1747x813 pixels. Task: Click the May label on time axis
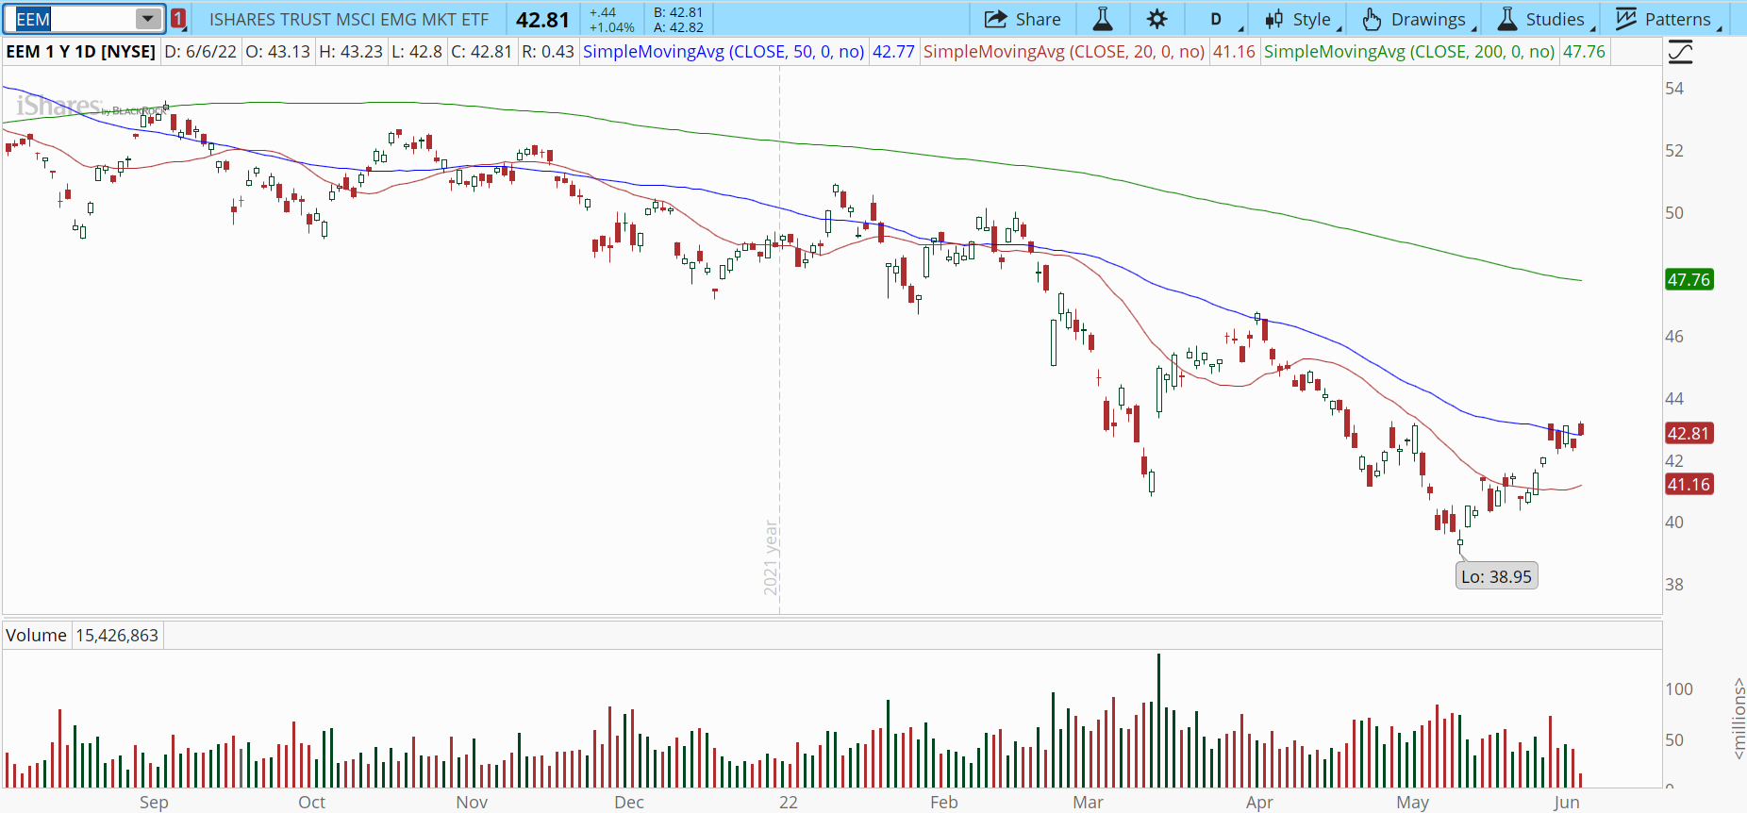1412,803
